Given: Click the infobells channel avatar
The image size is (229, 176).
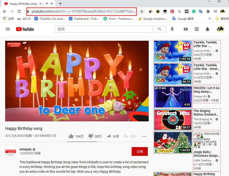Looking at the screenshot, I should [11, 152].
